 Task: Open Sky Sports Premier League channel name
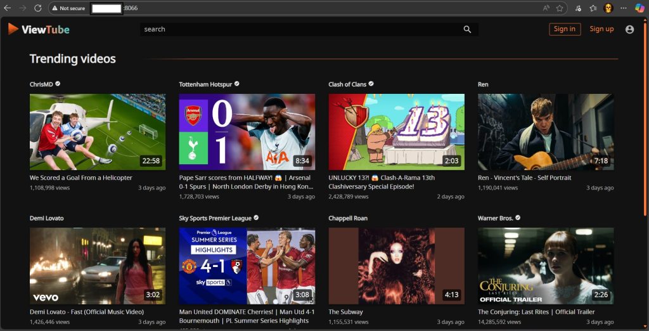[x=215, y=218]
